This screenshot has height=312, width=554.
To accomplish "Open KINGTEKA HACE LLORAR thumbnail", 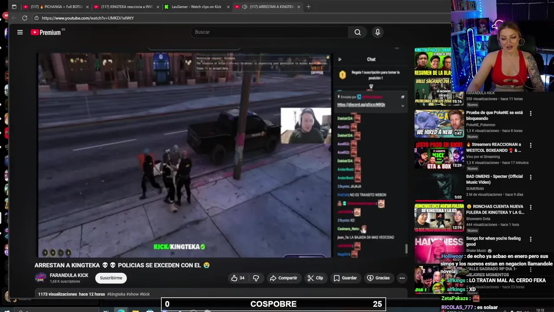I will 433,62.
